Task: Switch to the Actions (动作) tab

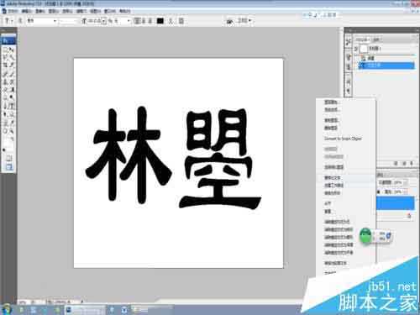Action: tap(376, 39)
